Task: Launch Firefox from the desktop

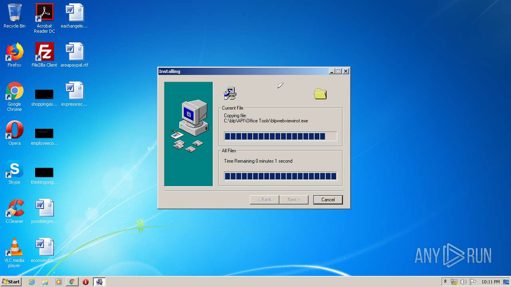Action: tap(14, 55)
